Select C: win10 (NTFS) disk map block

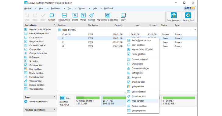coord(88,101)
